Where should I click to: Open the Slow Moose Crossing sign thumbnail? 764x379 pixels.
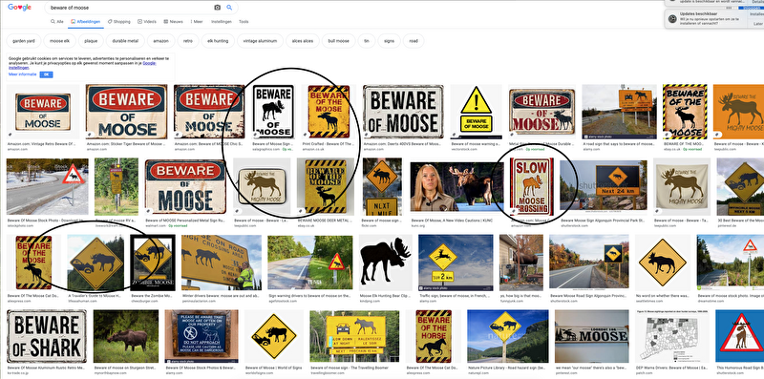click(x=531, y=186)
